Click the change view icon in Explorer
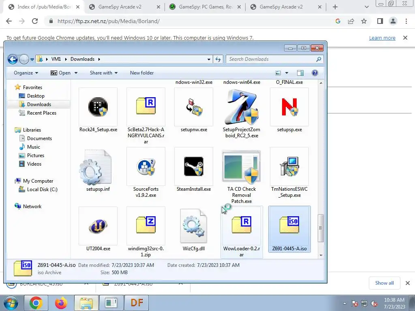Viewport: 415px width, 311px height. [278, 73]
